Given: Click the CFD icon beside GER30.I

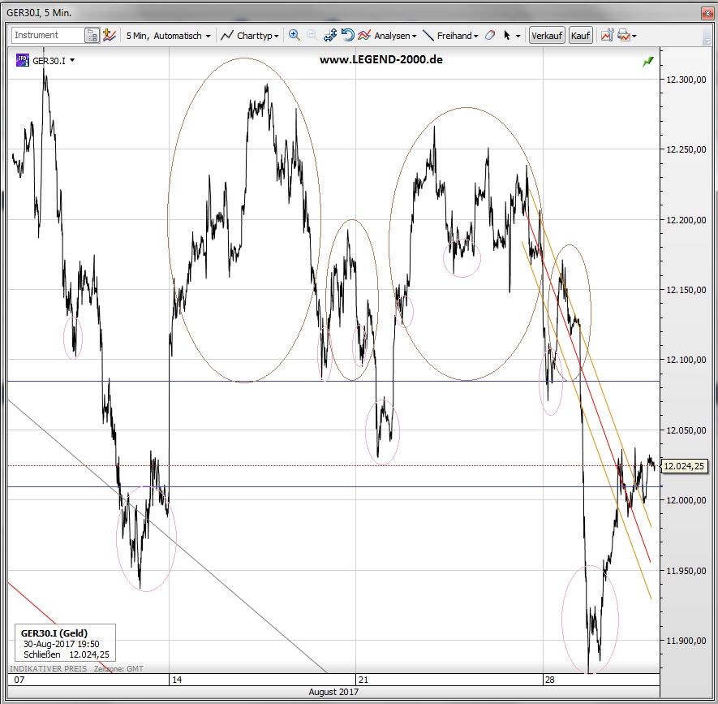Looking at the screenshot, I should tap(23, 60).
